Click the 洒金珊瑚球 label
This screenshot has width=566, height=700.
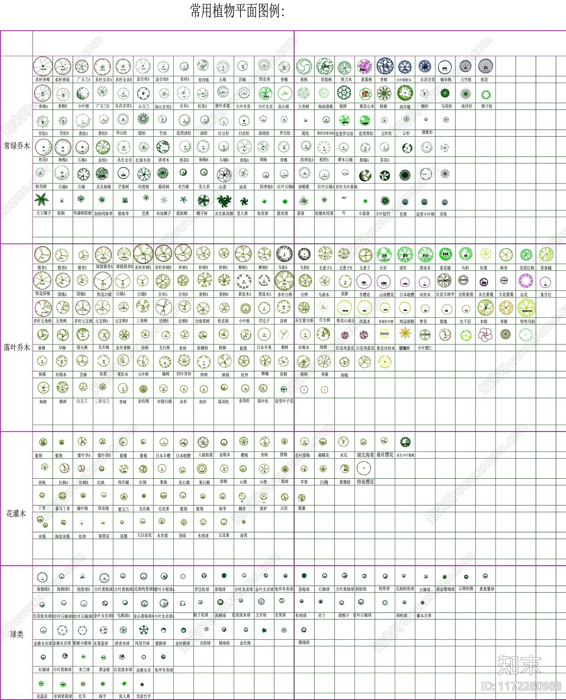tap(445, 589)
